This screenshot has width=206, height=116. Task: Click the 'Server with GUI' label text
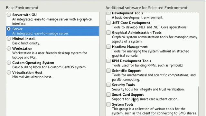coord(25,15)
